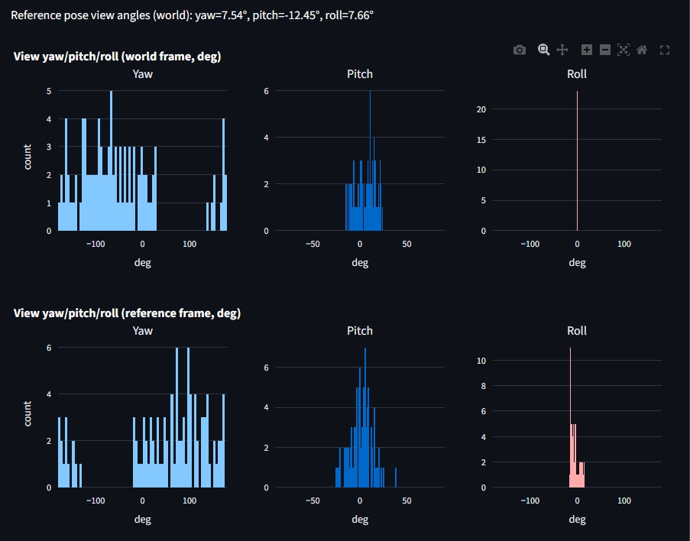The image size is (690, 541).
Task: Click the reference frame Pitch chart title
Action: [360, 331]
